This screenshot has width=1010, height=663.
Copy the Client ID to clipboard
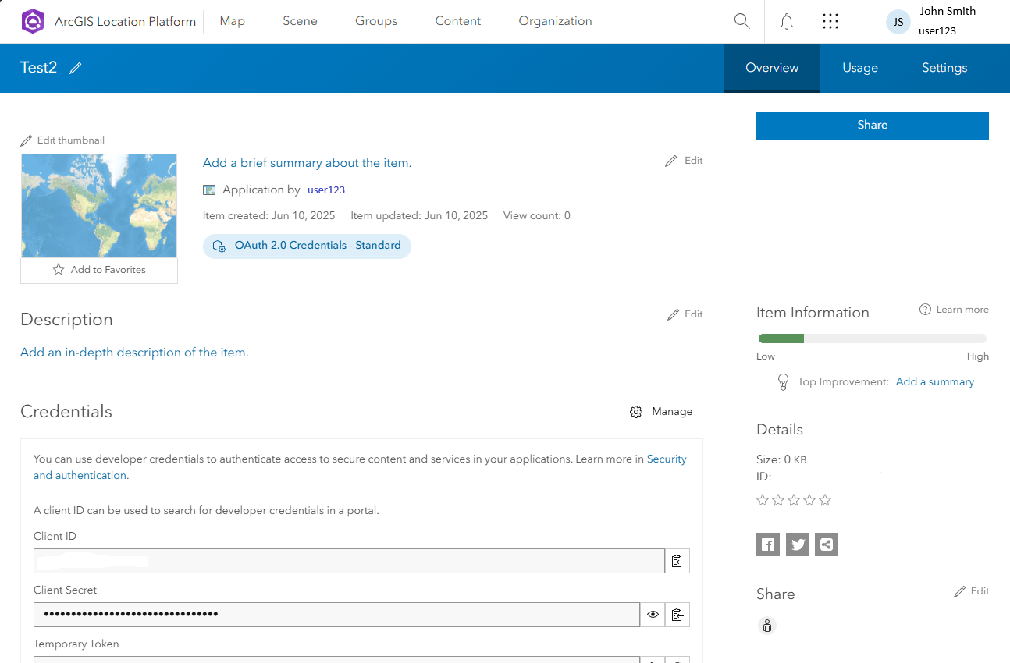tap(677, 561)
